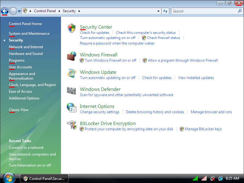Open Hardware and Sound category
Screen dimensions: 244x183
(x=26, y=54)
